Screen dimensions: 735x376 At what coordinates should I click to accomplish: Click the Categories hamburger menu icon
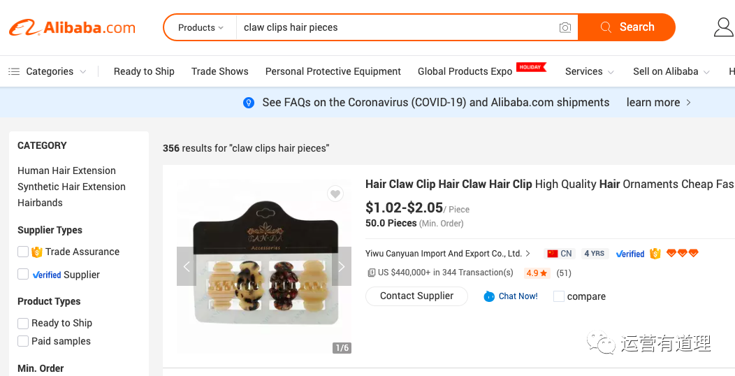[x=14, y=71]
